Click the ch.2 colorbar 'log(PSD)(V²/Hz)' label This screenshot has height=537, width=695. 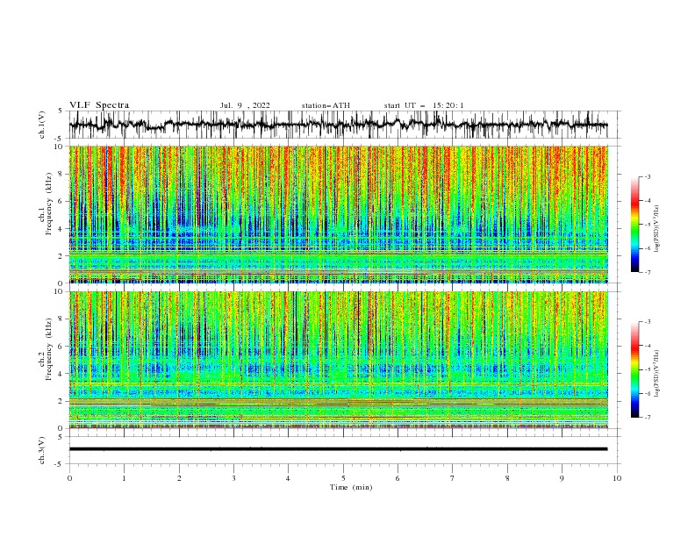[x=657, y=374]
